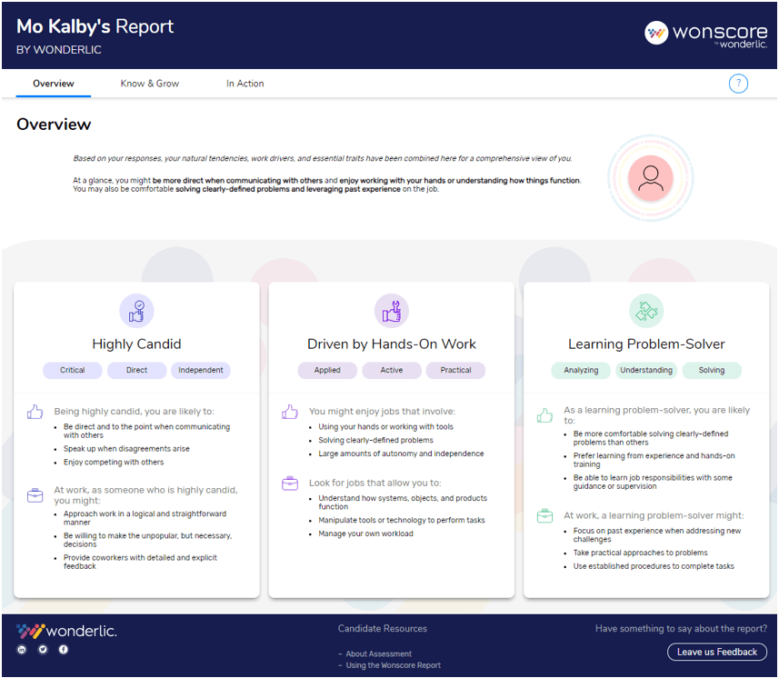Screen dimensions: 779x678
Task: Open the help question mark icon
Action: tap(738, 84)
